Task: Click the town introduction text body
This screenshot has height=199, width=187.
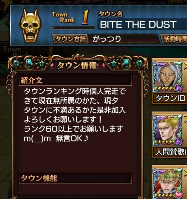Action: click(75, 115)
